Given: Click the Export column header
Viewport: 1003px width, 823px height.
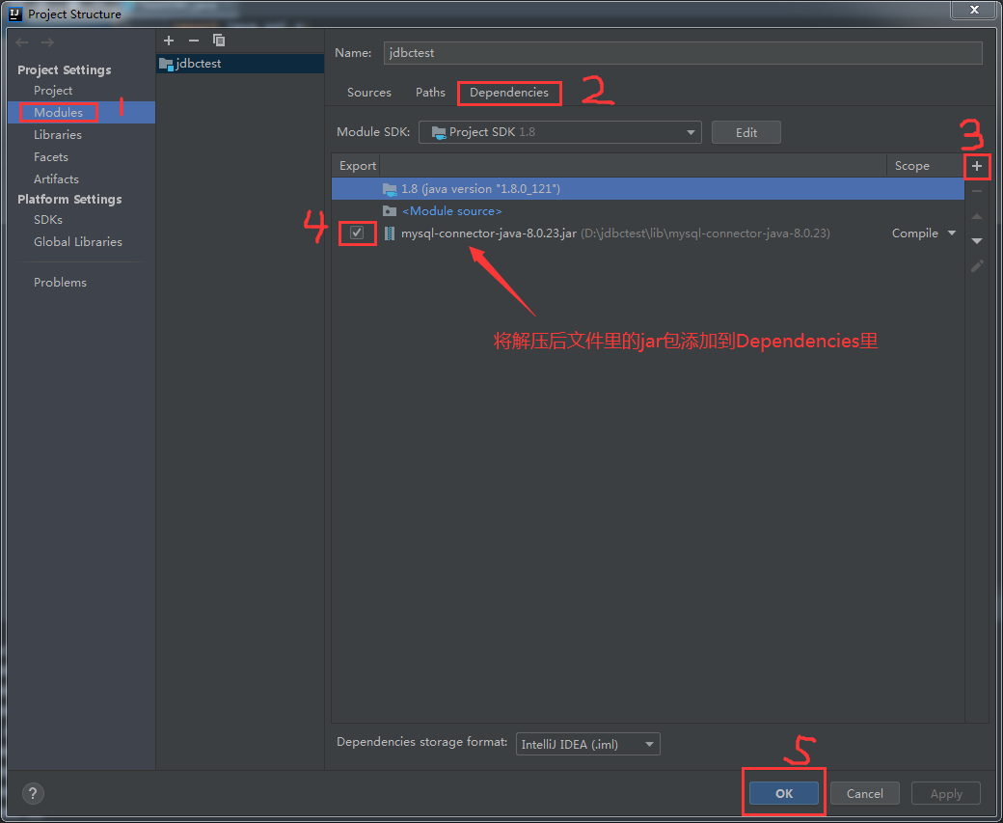Looking at the screenshot, I should click(357, 166).
